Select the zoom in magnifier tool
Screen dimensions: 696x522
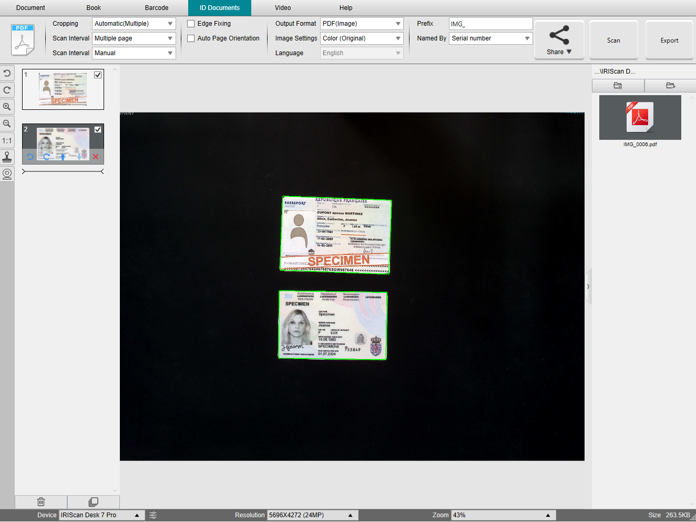click(7, 107)
